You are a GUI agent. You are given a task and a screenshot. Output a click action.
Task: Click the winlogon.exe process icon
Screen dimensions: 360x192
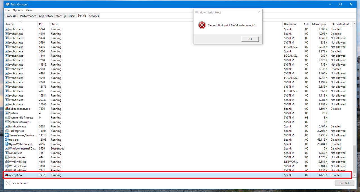tap(7, 157)
